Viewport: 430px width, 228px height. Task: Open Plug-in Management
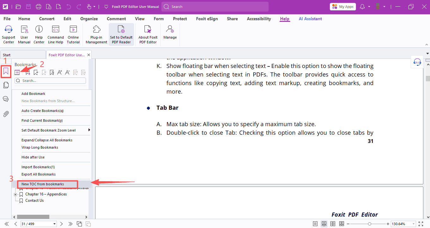point(96,34)
